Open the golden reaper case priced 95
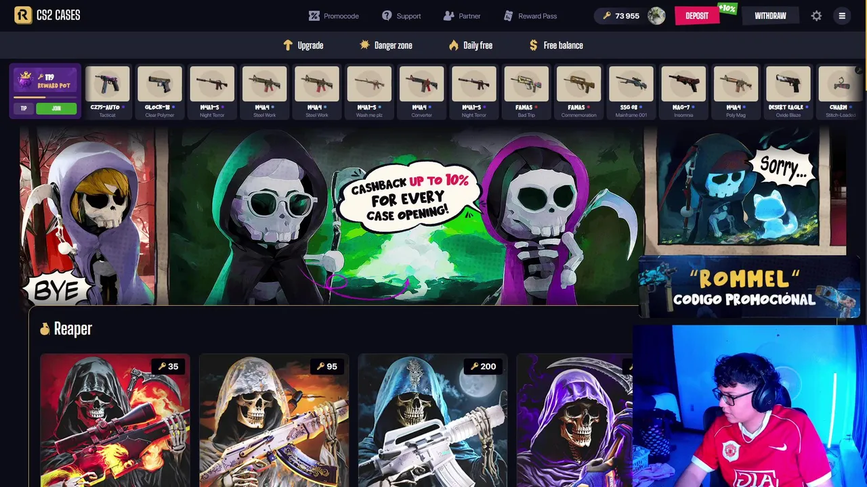 274,421
